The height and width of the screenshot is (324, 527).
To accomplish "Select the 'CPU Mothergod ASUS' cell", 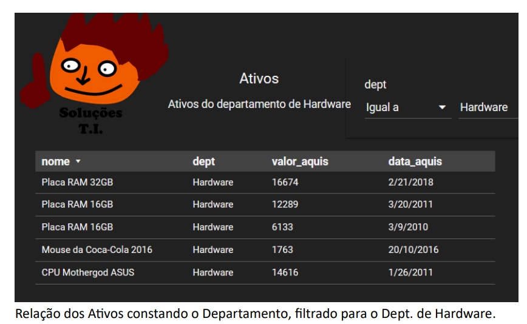I will tap(87, 272).
